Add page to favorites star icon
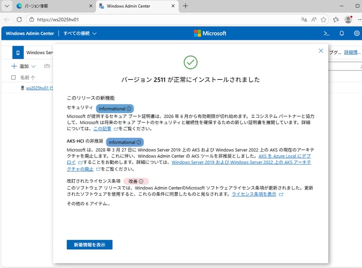The height and width of the screenshot is (268, 362). click(323, 19)
